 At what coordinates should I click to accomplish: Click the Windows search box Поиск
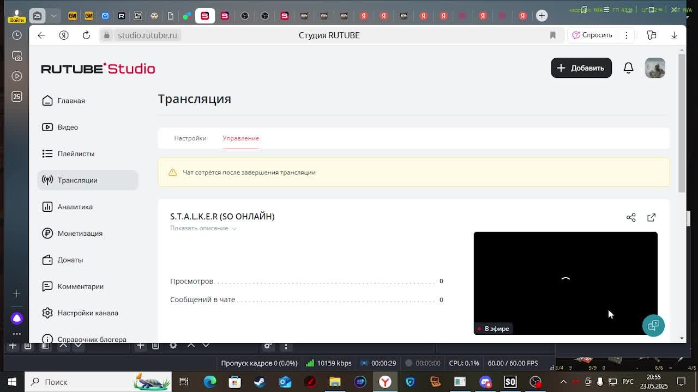coord(98,382)
